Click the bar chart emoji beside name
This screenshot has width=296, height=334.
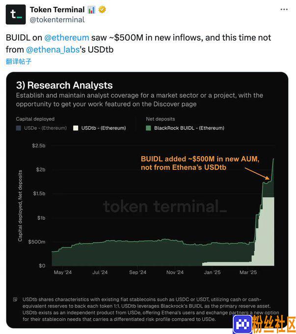pyautogui.click(x=91, y=10)
